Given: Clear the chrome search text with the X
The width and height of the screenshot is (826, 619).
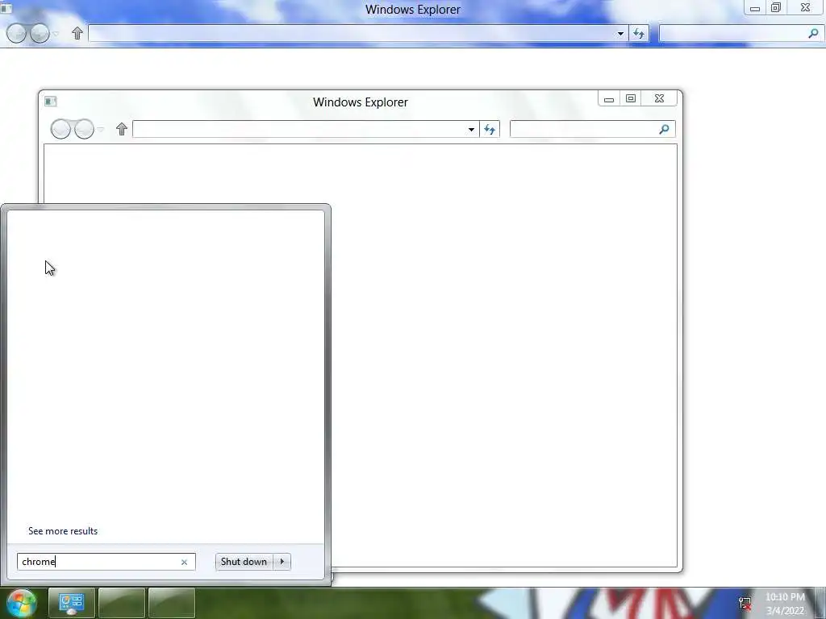Looking at the screenshot, I should [x=185, y=562].
